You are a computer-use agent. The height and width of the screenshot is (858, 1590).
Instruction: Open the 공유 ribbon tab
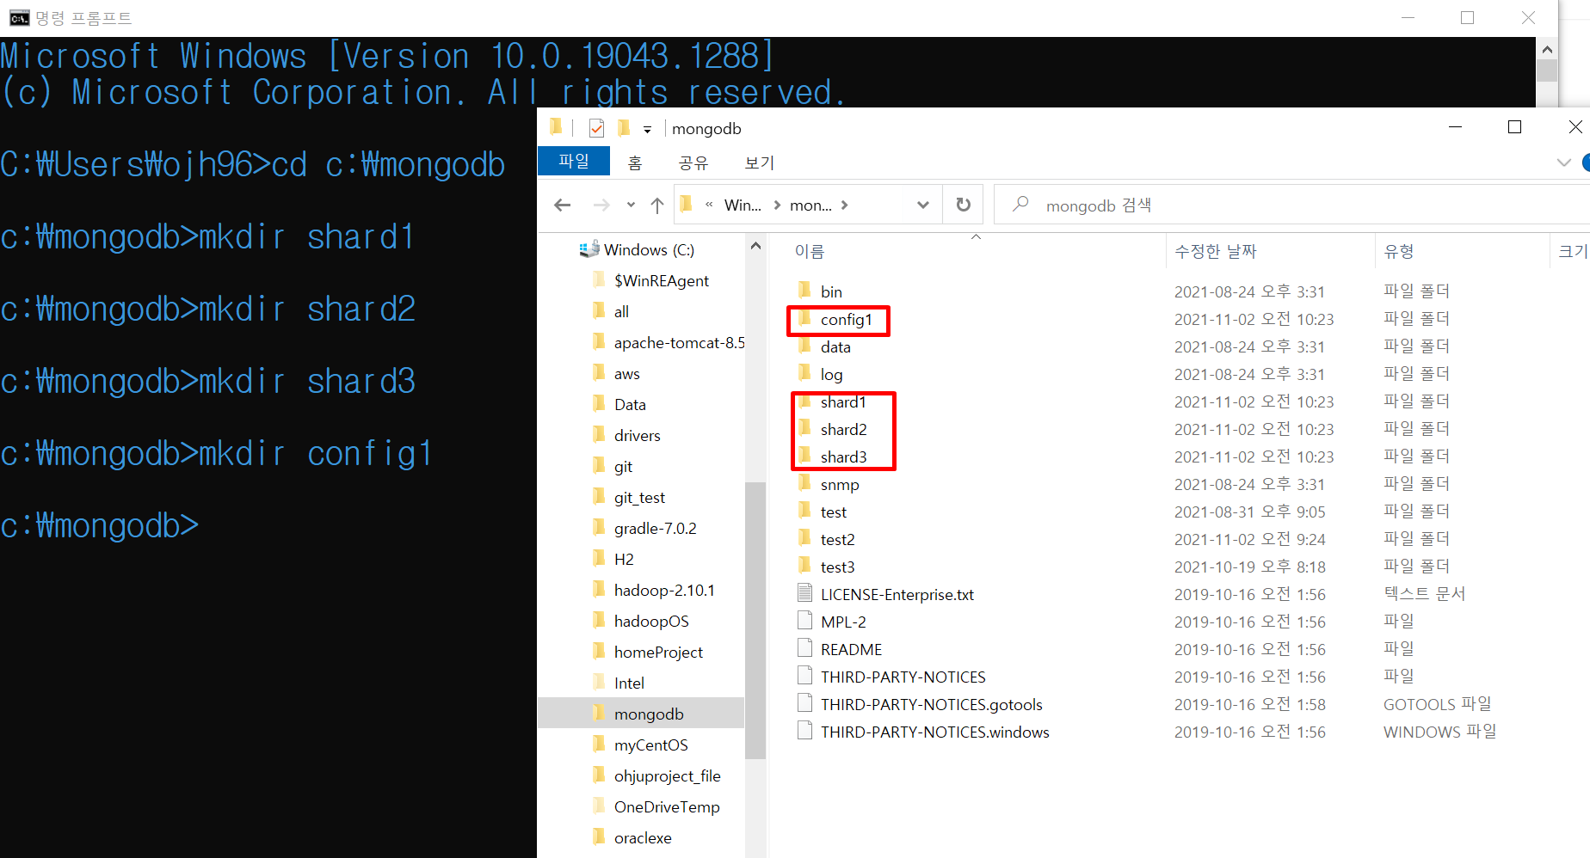[693, 162]
